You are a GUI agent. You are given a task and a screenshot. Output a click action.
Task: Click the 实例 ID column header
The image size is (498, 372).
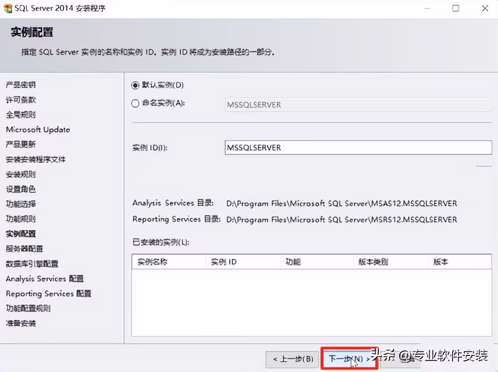[243, 262]
